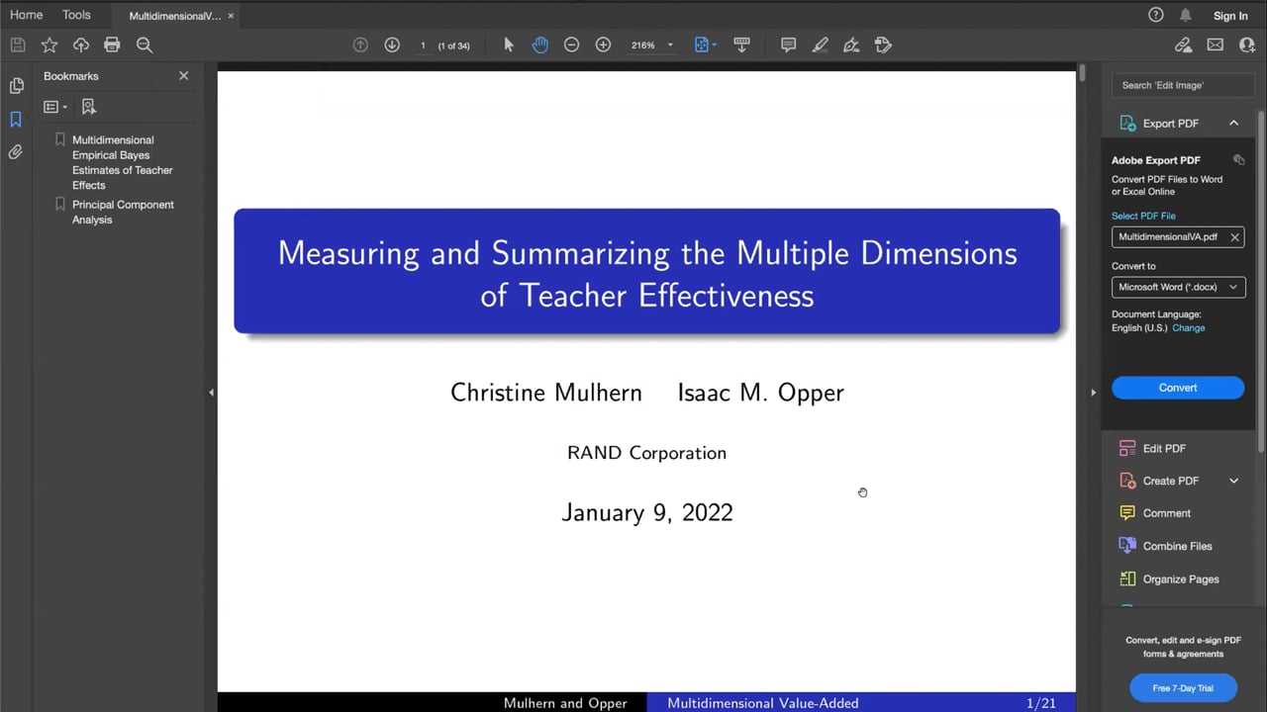This screenshot has height=712, width=1267.
Task: Click the Zoom out minus icon
Action: (x=571, y=44)
